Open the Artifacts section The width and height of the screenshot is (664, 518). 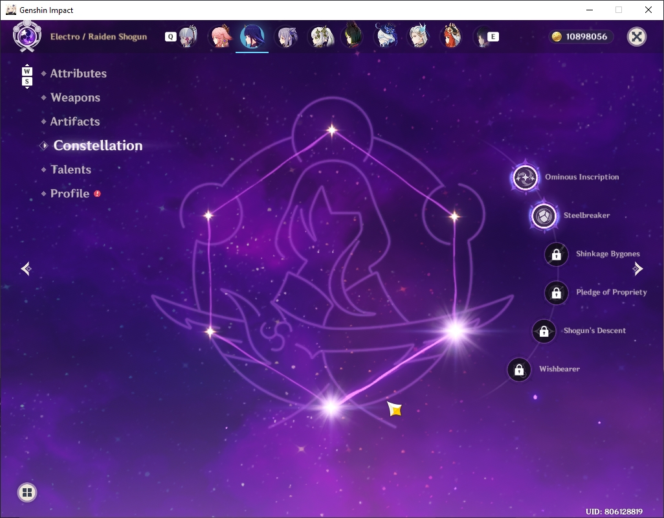[75, 122]
